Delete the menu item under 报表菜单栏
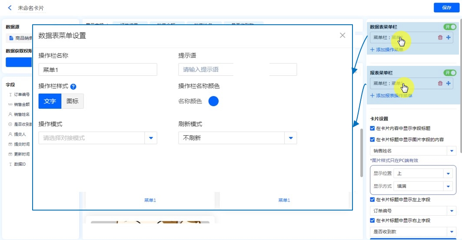Viewport: 462px width, 240px height. 440,83
